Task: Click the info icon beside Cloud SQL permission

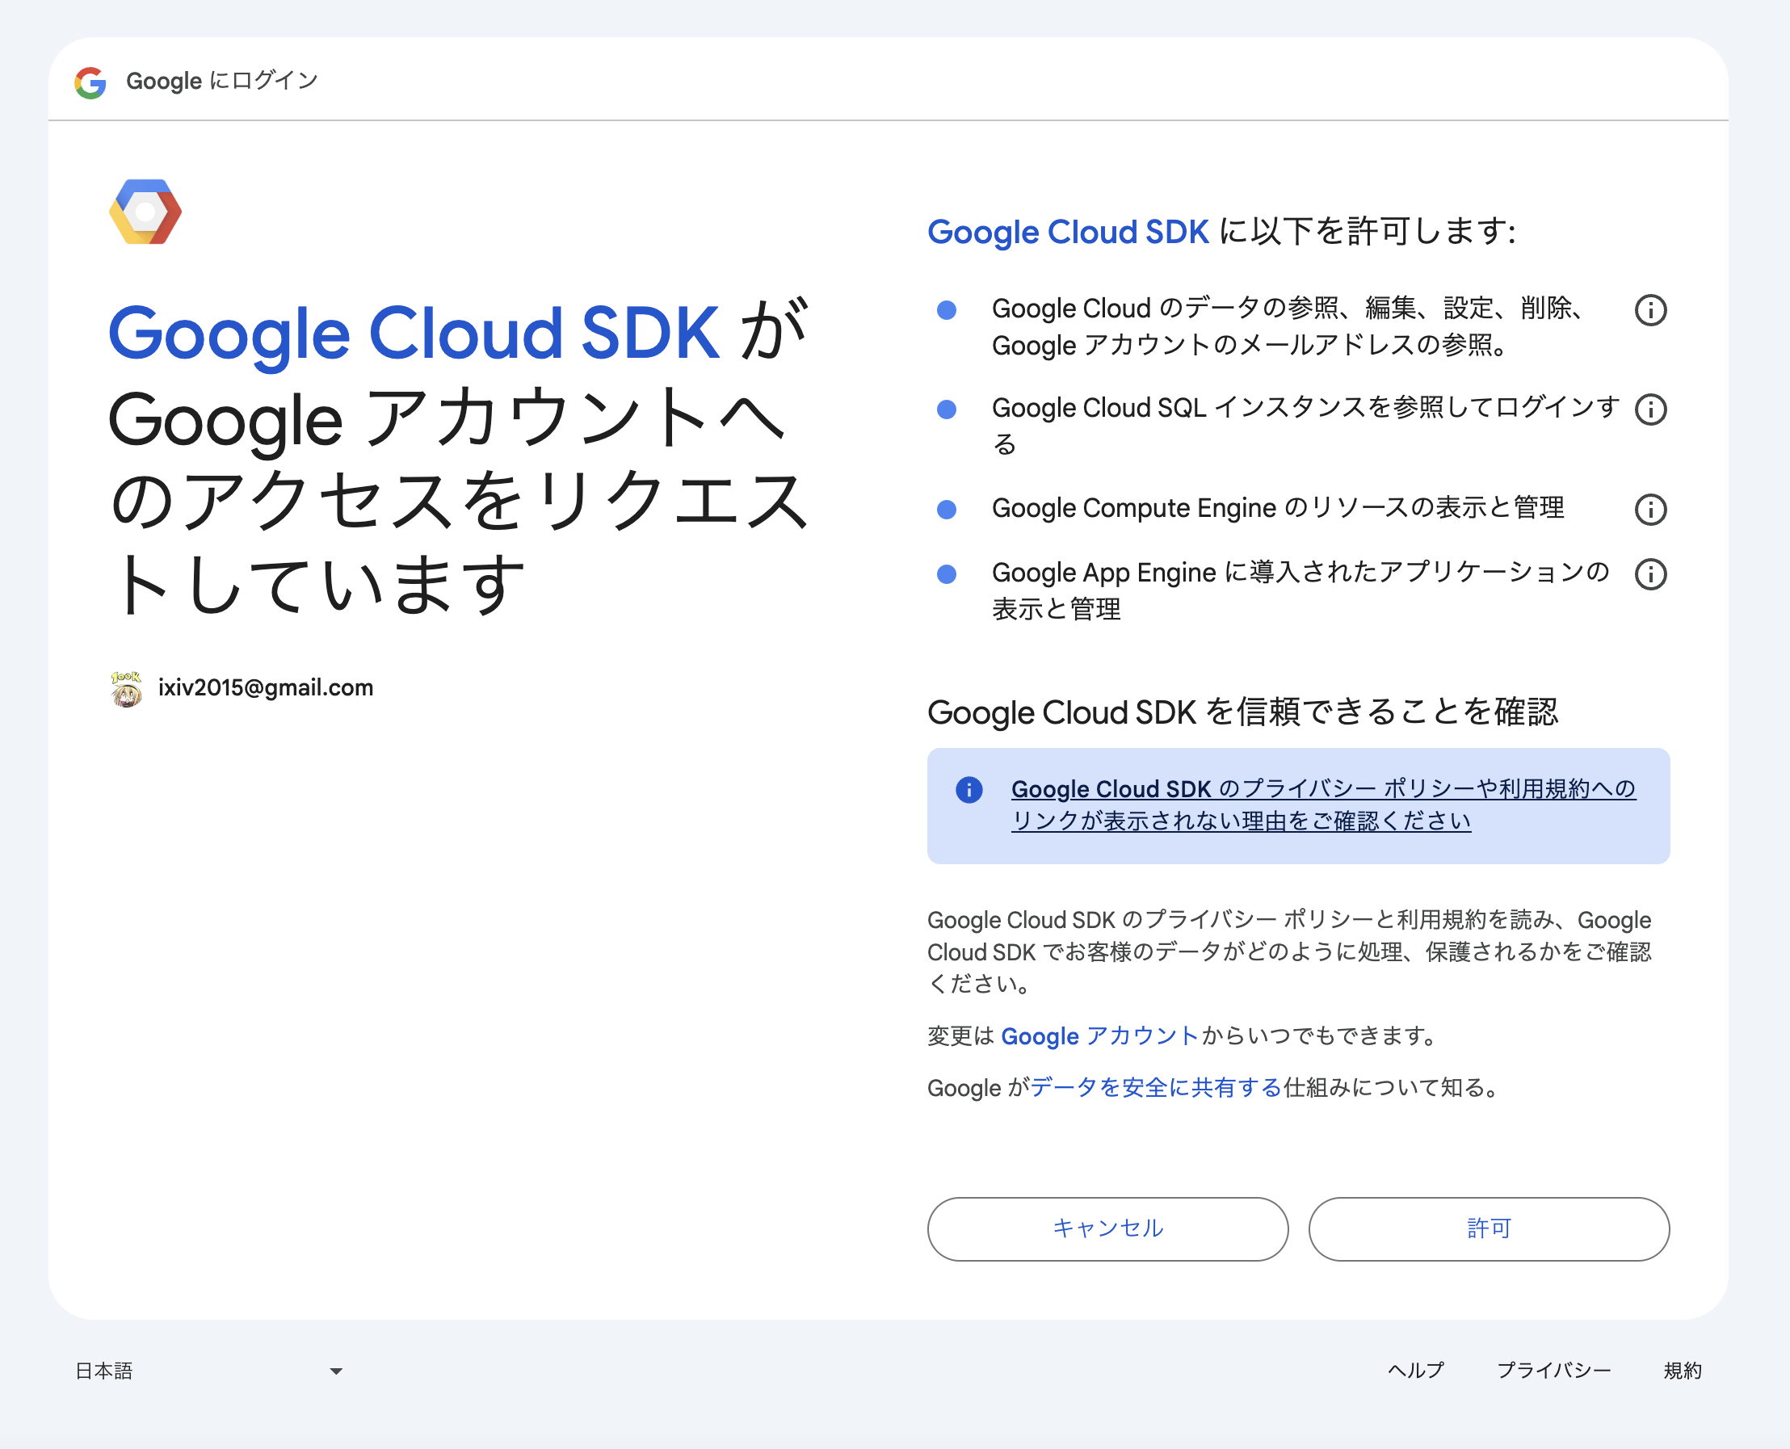Action: click(x=1650, y=409)
